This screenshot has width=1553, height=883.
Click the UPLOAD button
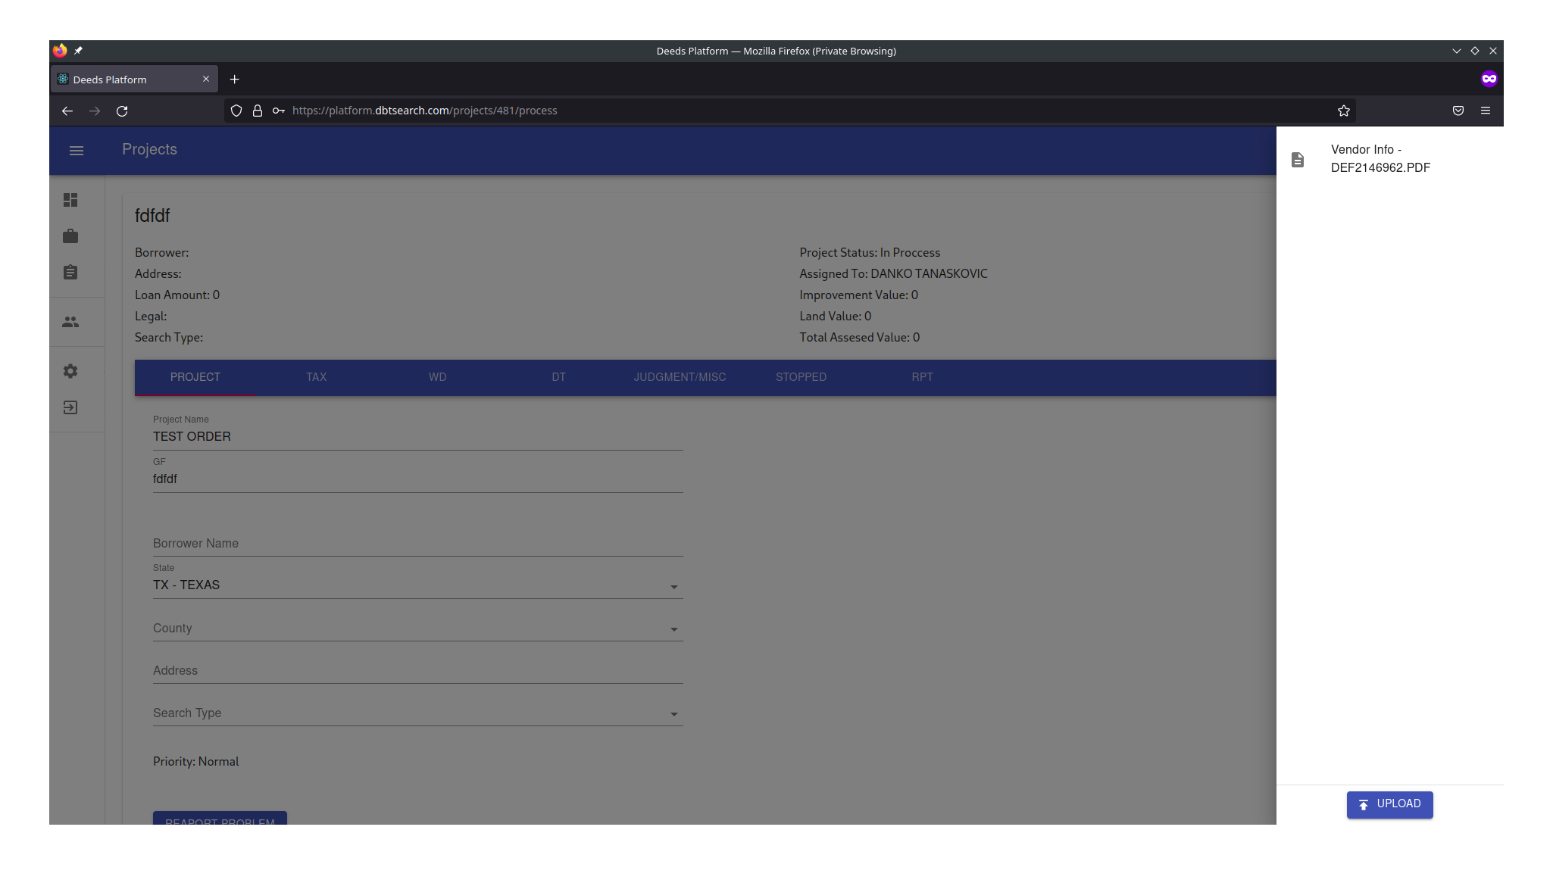(x=1389, y=804)
